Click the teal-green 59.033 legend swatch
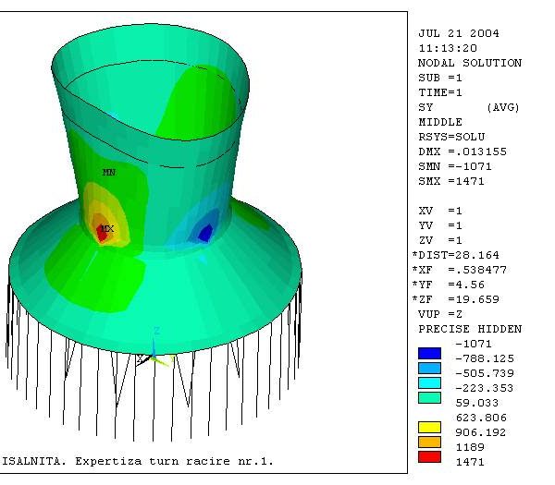Image resolution: width=555 pixels, height=485 pixels. (x=429, y=396)
